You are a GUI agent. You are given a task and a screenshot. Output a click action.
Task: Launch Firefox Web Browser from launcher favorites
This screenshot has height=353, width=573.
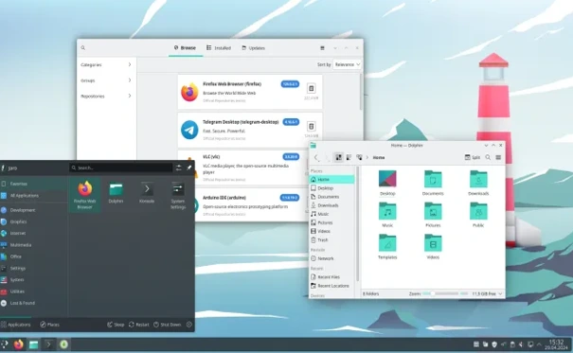[x=85, y=195]
